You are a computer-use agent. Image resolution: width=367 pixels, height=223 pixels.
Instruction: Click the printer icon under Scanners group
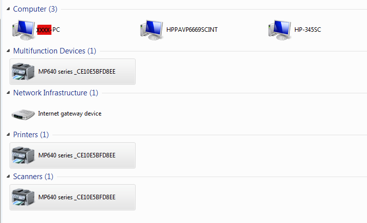pos(23,197)
